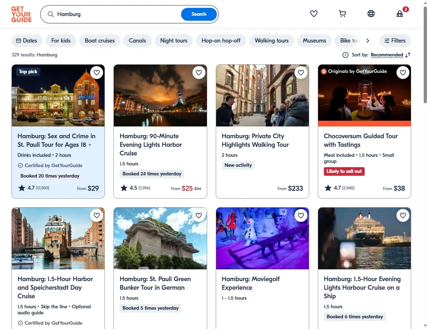Open 1.5-Hour Evening Lights Harbour Cruise on Ship title
The image size is (428, 329).
click(x=362, y=288)
